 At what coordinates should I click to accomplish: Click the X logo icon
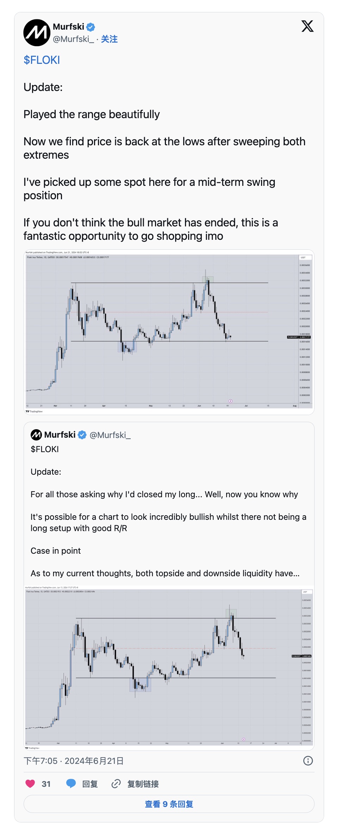click(307, 26)
